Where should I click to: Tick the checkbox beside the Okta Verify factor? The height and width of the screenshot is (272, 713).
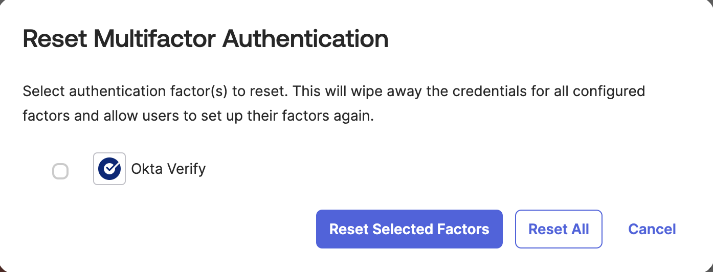click(60, 171)
